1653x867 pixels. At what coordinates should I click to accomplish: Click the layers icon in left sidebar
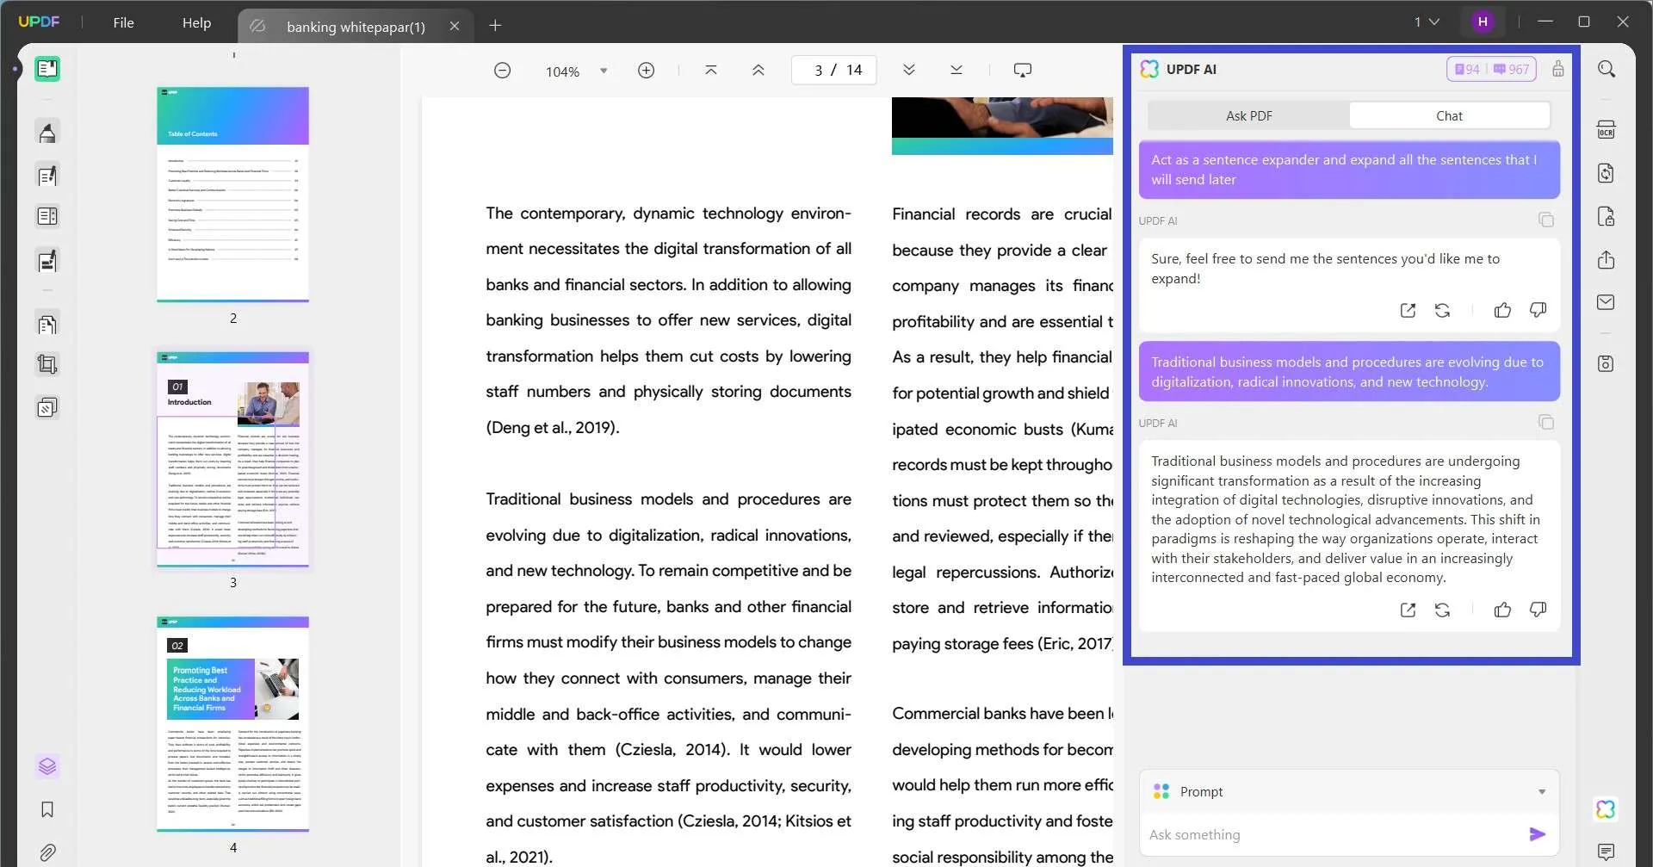coord(47,765)
